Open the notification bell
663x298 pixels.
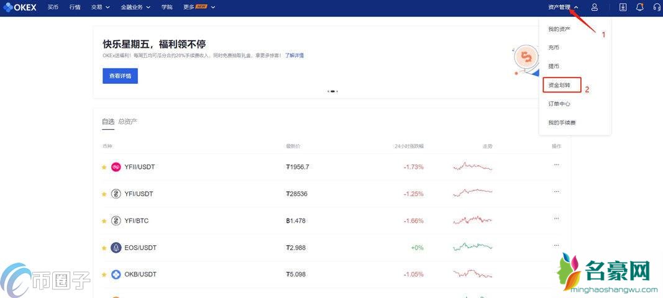click(640, 7)
